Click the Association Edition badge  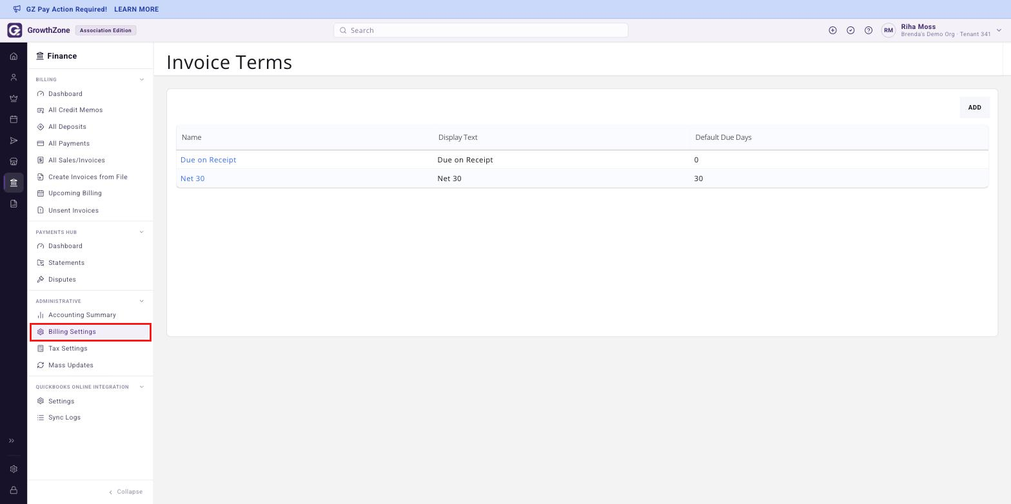tap(106, 30)
